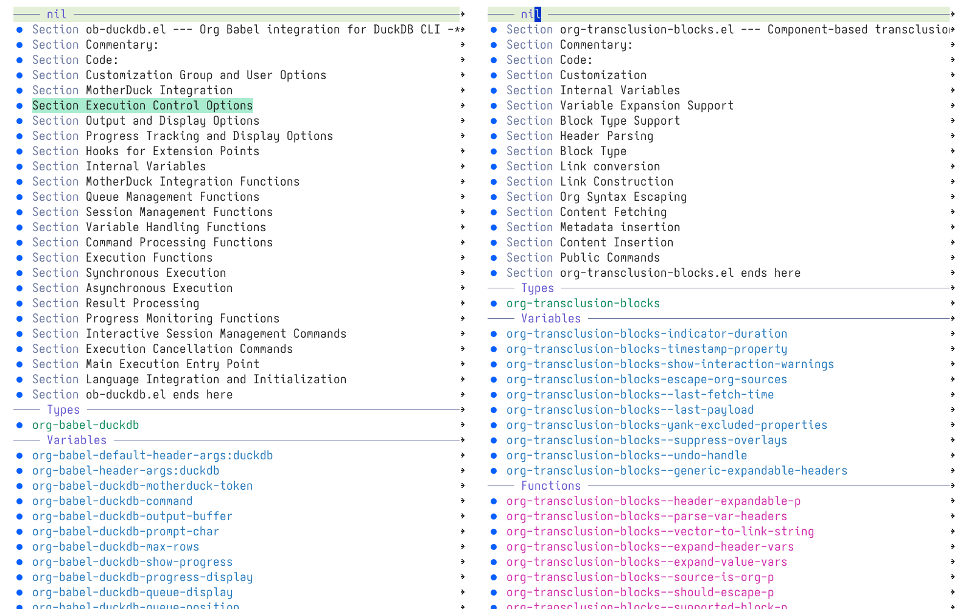Screen dimensions: 960x609
Task: Click org-transclusion-blocks-escape-org-sources variable
Action: [647, 379]
